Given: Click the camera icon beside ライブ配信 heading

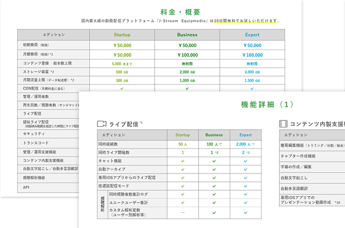Looking at the screenshot, I should click(x=102, y=124).
